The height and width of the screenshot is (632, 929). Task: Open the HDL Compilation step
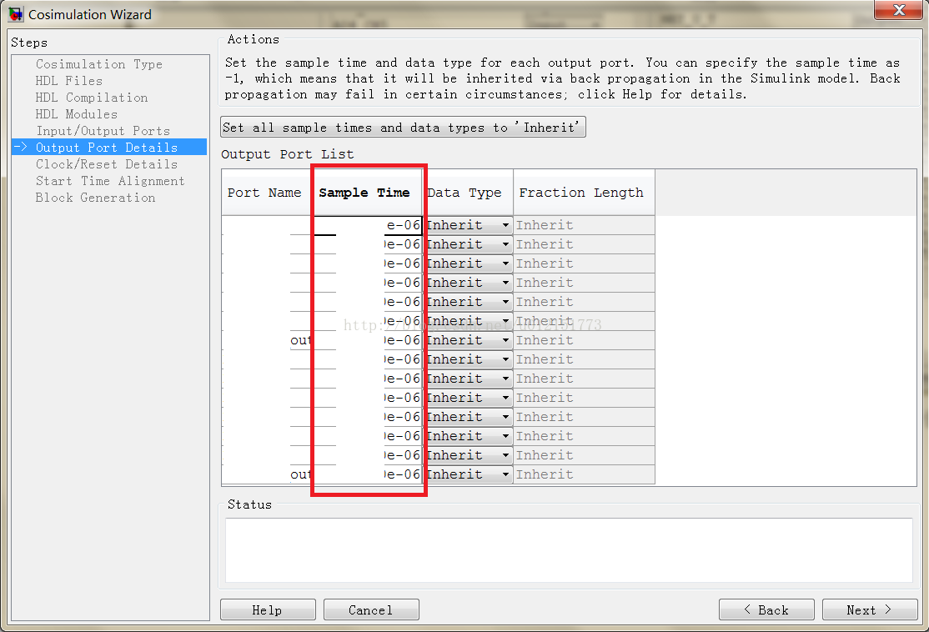click(92, 98)
